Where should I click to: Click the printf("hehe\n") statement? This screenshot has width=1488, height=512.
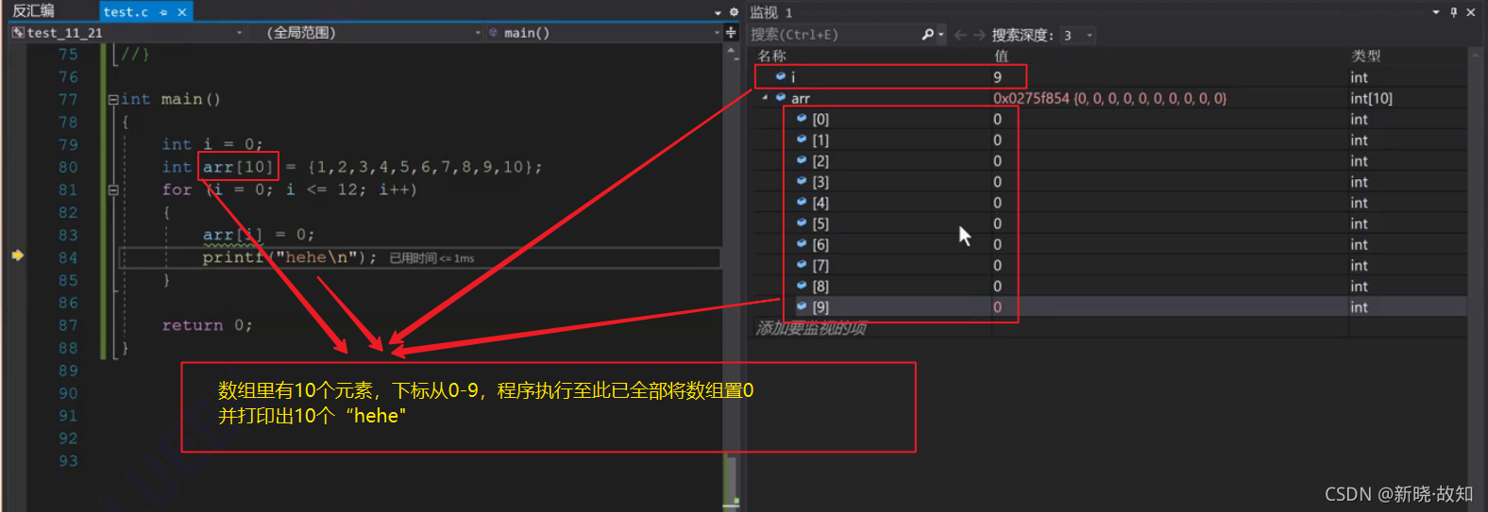coord(289,257)
